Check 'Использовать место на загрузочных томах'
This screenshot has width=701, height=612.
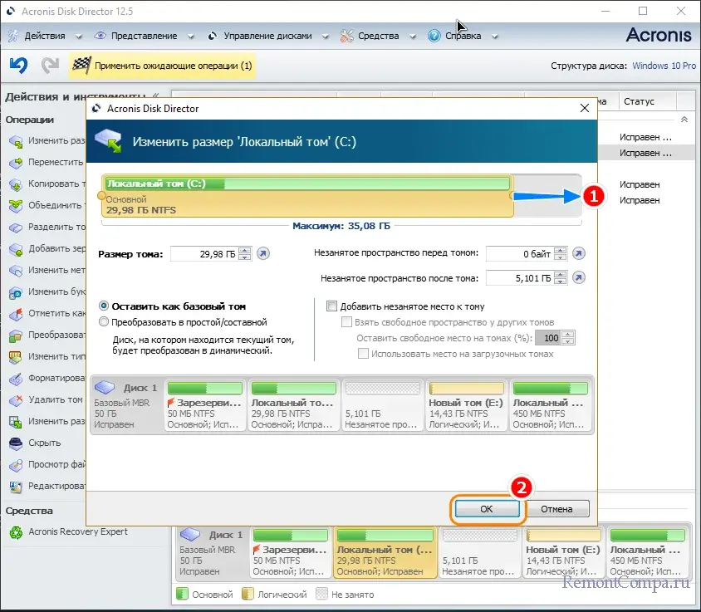pyautogui.click(x=363, y=354)
